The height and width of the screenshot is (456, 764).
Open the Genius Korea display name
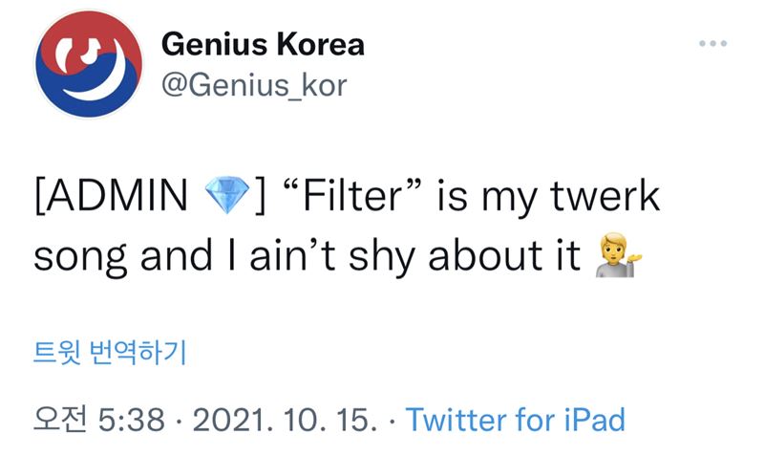point(263,44)
